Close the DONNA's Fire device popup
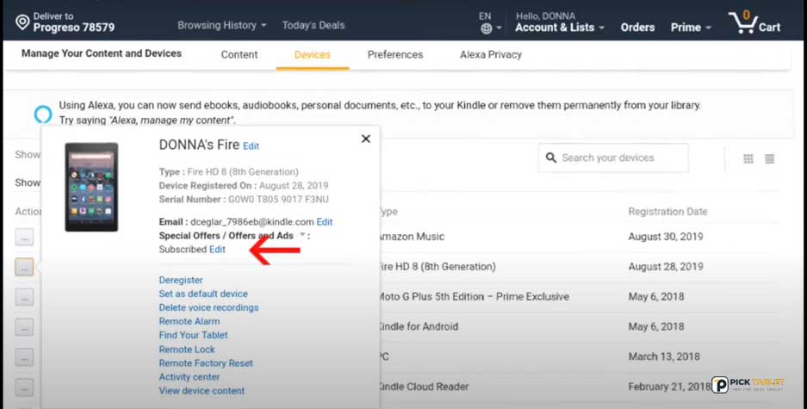 [x=366, y=139]
